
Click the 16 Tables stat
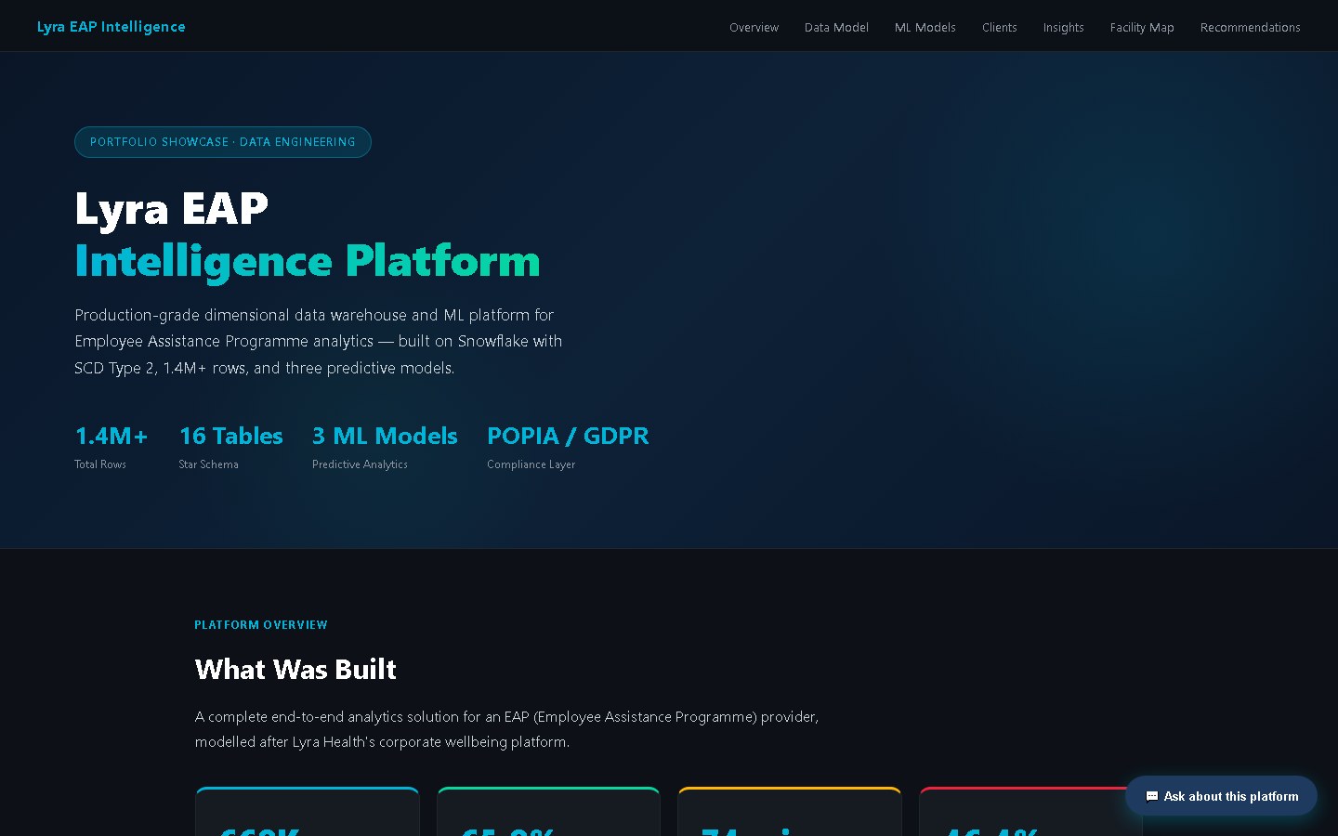230,447
